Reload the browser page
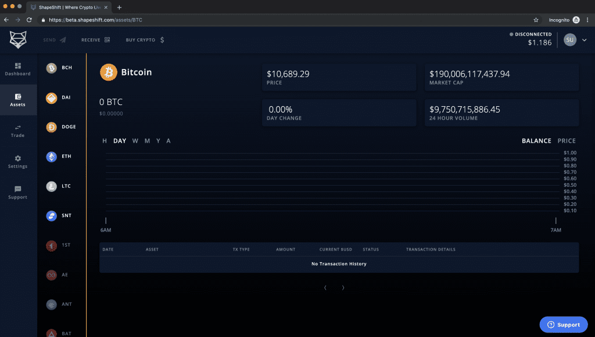Screen dimensions: 595x337 (x=29, y=20)
